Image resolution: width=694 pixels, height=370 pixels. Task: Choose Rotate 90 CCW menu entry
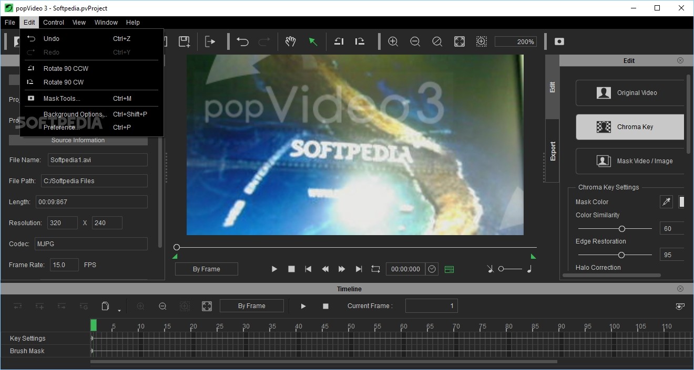[x=92, y=69]
